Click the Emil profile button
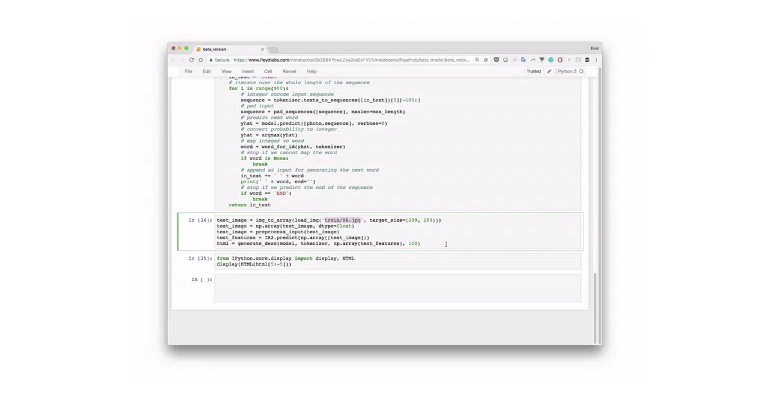This screenshot has width=772, height=405. pyautogui.click(x=594, y=48)
